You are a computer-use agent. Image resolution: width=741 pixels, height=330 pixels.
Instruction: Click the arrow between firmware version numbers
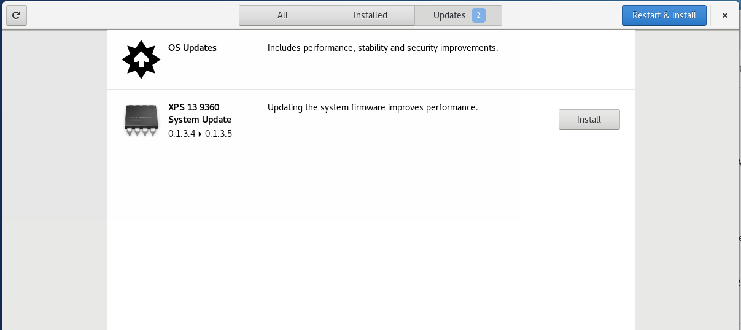[x=200, y=134]
